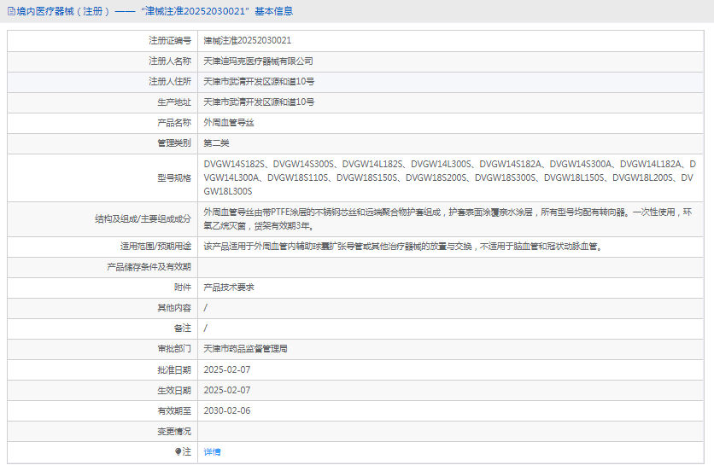
Task: Select the value 天津市药品监督管理局
Action: coord(245,349)
